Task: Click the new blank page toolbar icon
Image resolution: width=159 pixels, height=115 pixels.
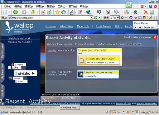Action: click(x=5, y=12)
